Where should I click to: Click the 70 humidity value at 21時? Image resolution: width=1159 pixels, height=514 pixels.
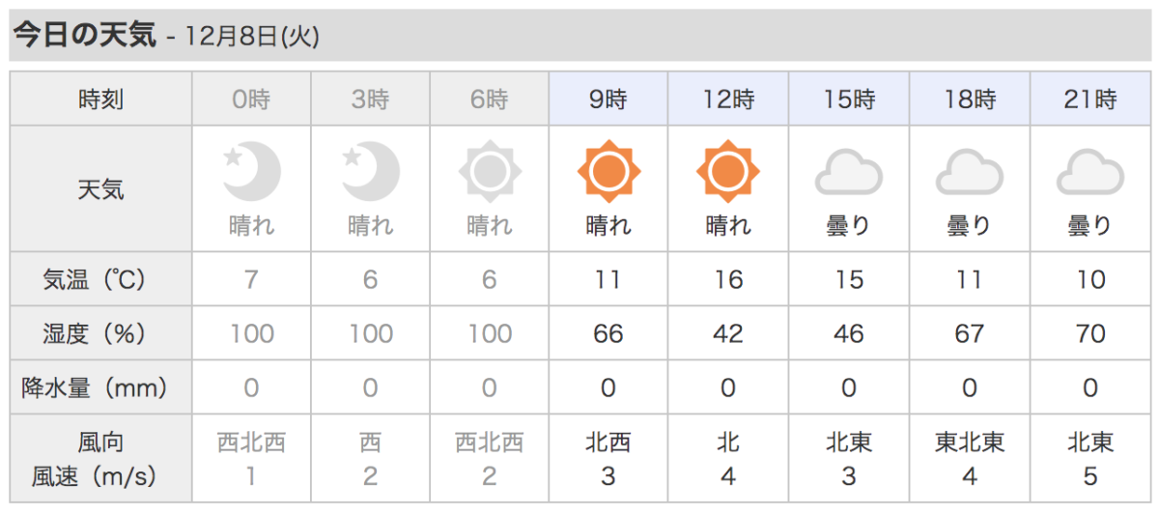click(x=1090, y=334)
